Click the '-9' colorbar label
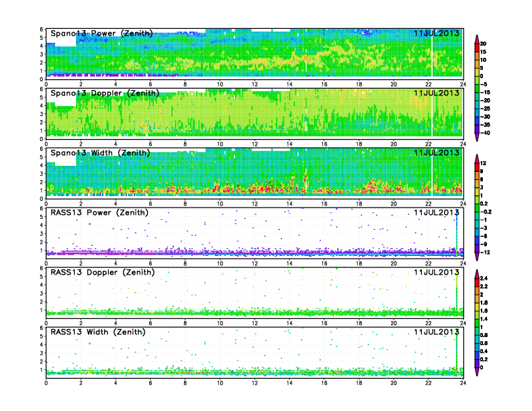532x411 pixels. pos(484,244)
